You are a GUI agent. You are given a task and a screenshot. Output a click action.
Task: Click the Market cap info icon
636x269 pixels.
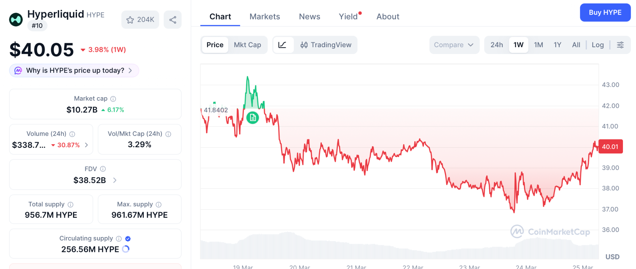point(113,99)
